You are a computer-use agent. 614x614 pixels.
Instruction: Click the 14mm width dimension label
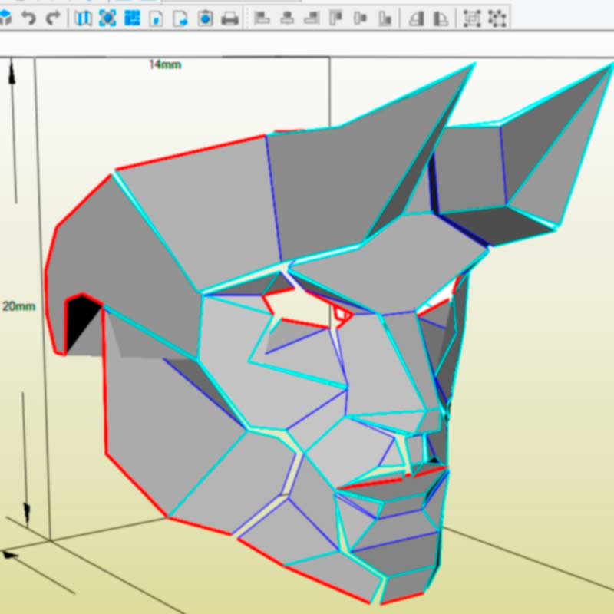165,64
